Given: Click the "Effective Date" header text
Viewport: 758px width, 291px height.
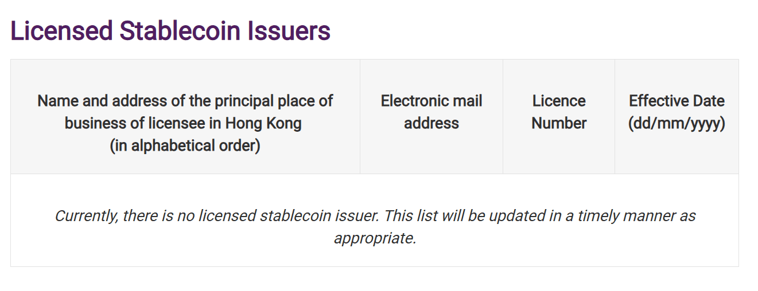Looking at the screenshot, I should [x=677, y=101].
